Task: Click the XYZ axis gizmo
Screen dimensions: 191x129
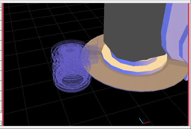Action: click(x=143, y=121)
